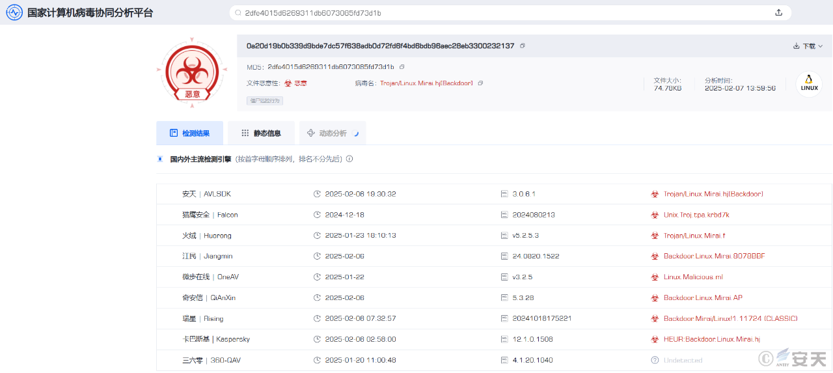Open the 下载 download dropdown
The image size is (833, 373).
coord(808,46)
